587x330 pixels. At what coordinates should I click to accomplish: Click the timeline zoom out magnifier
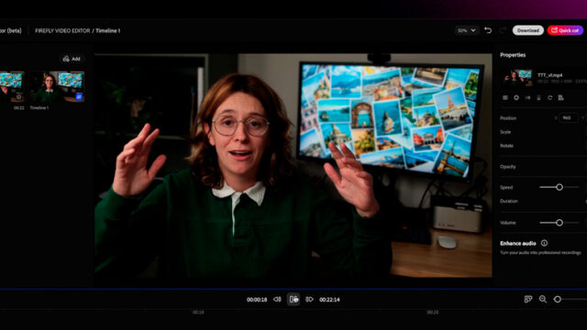pyautogui.click(x=543, y=299)
